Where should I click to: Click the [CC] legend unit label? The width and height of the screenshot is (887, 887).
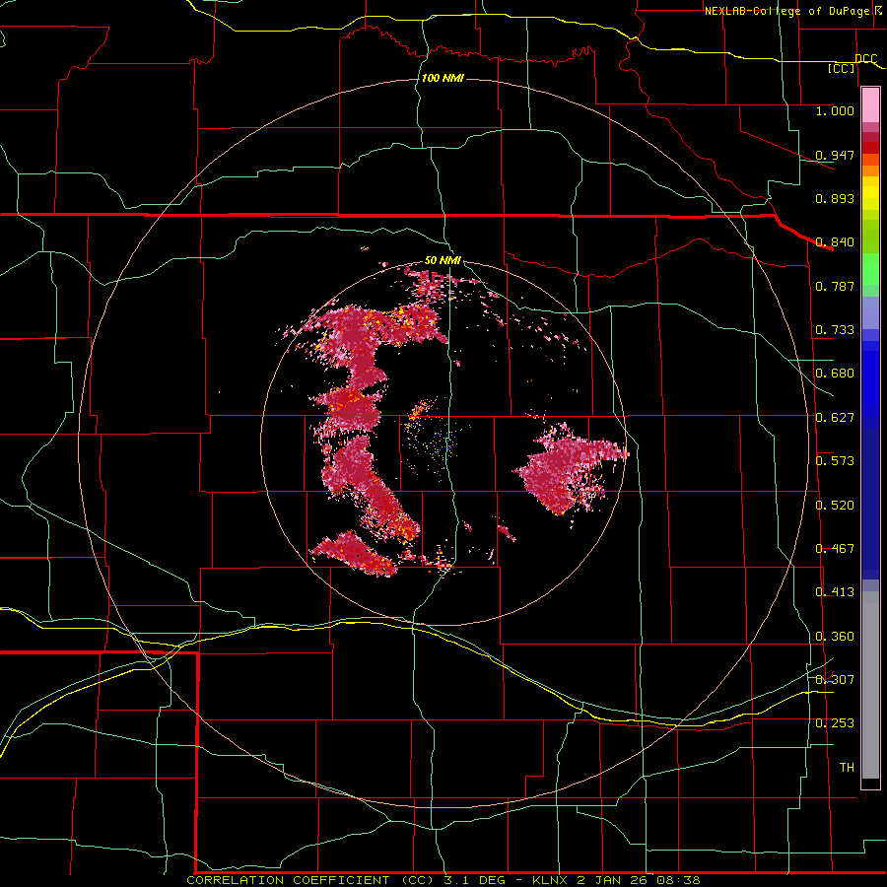click(842, 68)
